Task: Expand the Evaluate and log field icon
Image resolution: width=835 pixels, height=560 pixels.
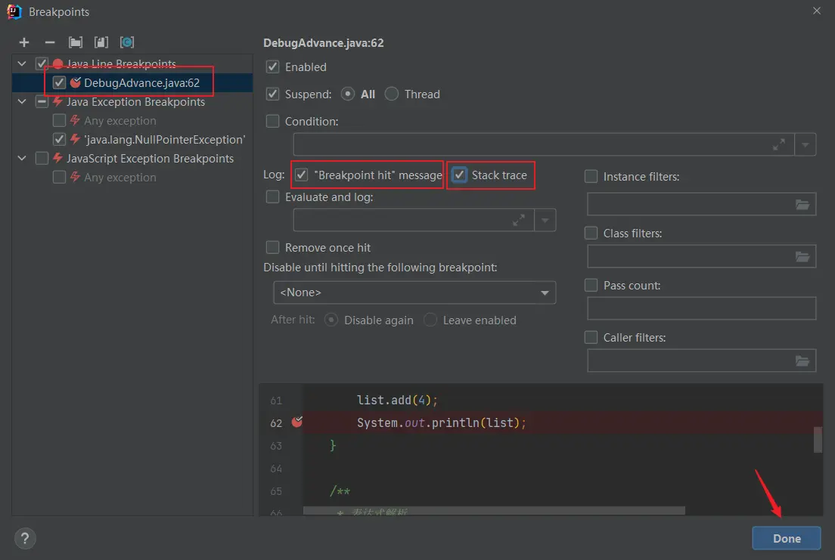Action: point(519,220)
